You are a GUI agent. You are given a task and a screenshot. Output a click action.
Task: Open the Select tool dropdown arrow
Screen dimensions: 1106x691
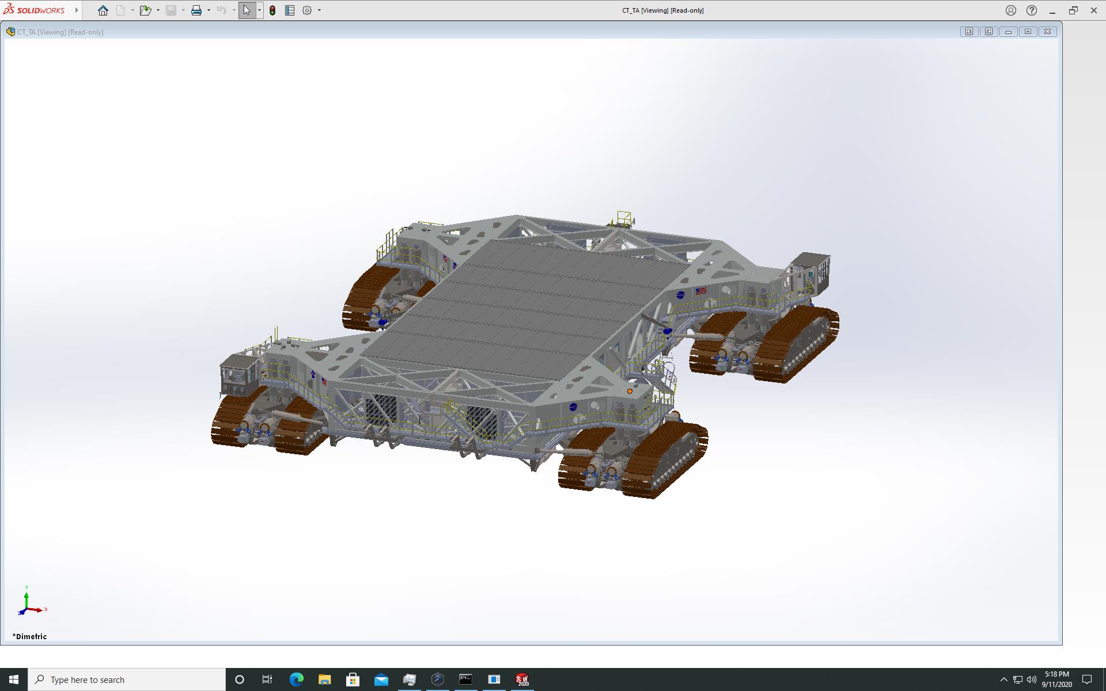pyautogui.click(x=259, y=10)
